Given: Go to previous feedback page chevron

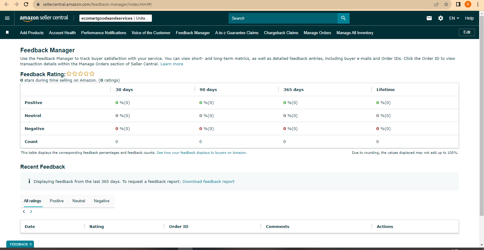Looking at the screenshot, I should point(24,212).
